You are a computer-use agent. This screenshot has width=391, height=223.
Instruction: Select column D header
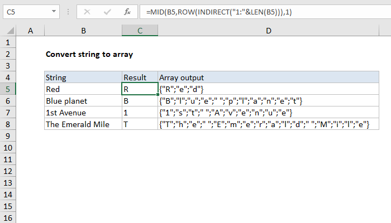click(268, 31)
